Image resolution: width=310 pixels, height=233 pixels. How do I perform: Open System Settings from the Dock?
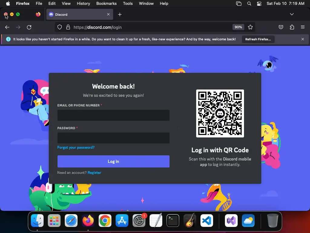(139, 221)
